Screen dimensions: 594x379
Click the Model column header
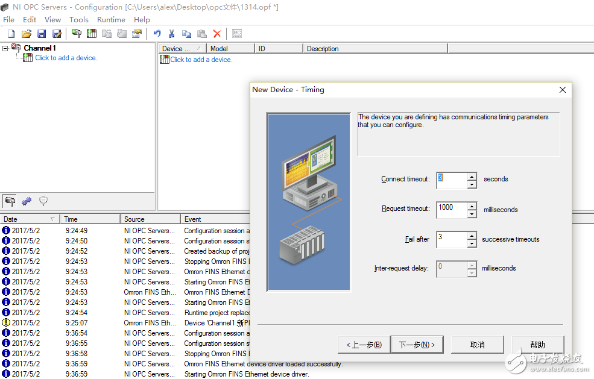pyautogui.click(x=230, y=48)
